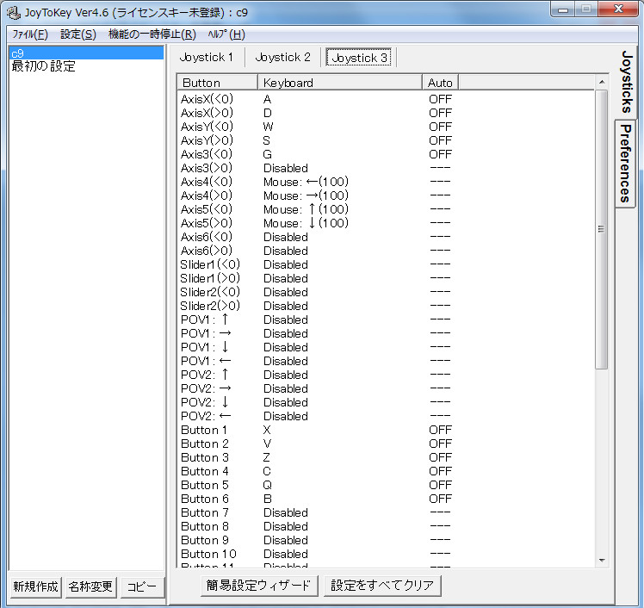Select the Axis6(<0) row
Image resolution: width=644 pixels, height=608 pixels.
pyautogui.click(x=386, y=237)
